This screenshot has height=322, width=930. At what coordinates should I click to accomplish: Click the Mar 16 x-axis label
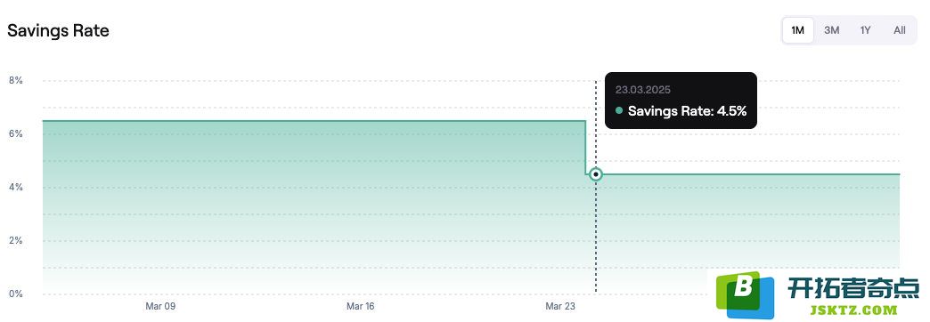tap(361, 307)
